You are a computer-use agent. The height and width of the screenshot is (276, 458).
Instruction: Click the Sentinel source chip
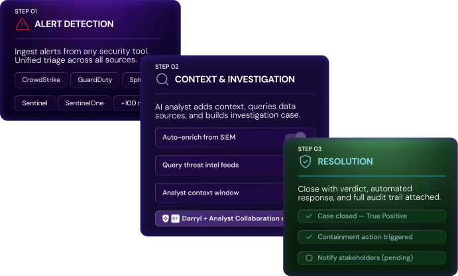(34, 103)
